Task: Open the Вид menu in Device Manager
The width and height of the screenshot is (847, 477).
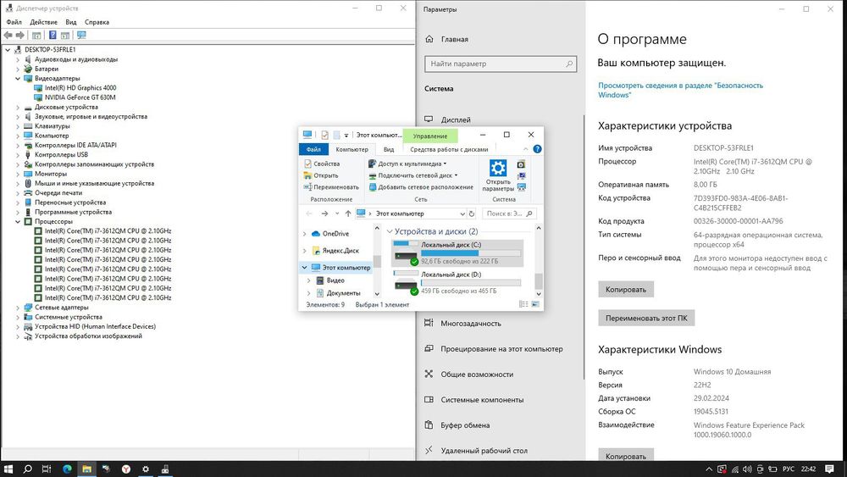Action: tap(71, 22)
